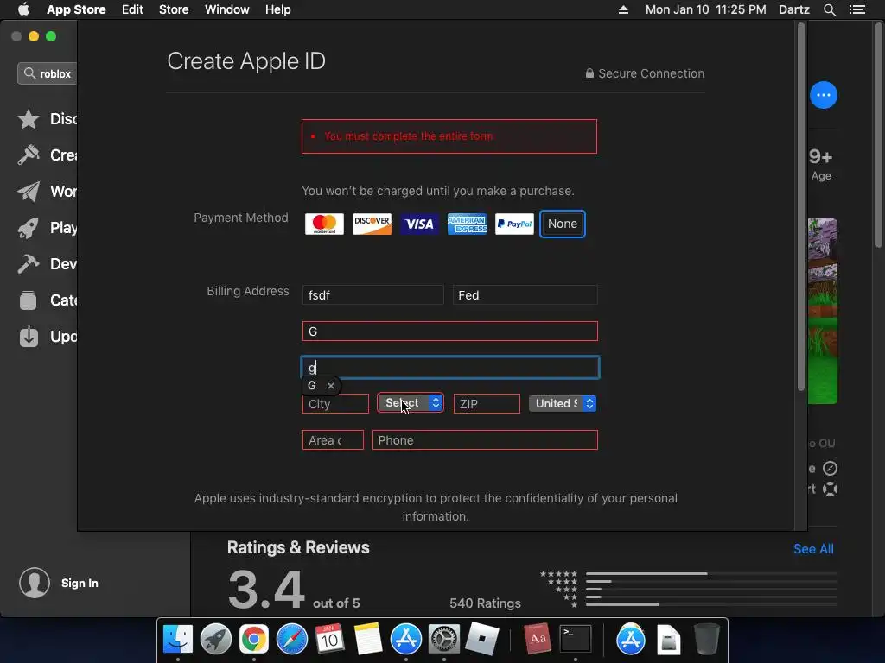Open Dictionary from the Dock
Viewport: 885px width, 663px height.
pyautogui.click(x=537, y=639)
